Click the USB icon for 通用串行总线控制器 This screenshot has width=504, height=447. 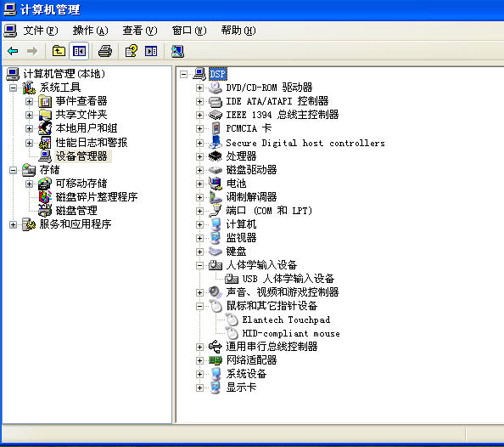pyautogui.click(x=215, y=347)
